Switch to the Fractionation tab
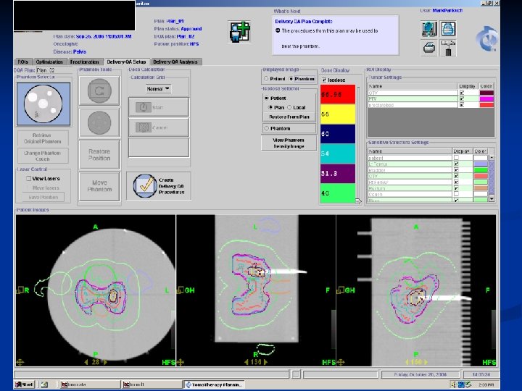Screen dimensions: 522x391 click(85, 62)
